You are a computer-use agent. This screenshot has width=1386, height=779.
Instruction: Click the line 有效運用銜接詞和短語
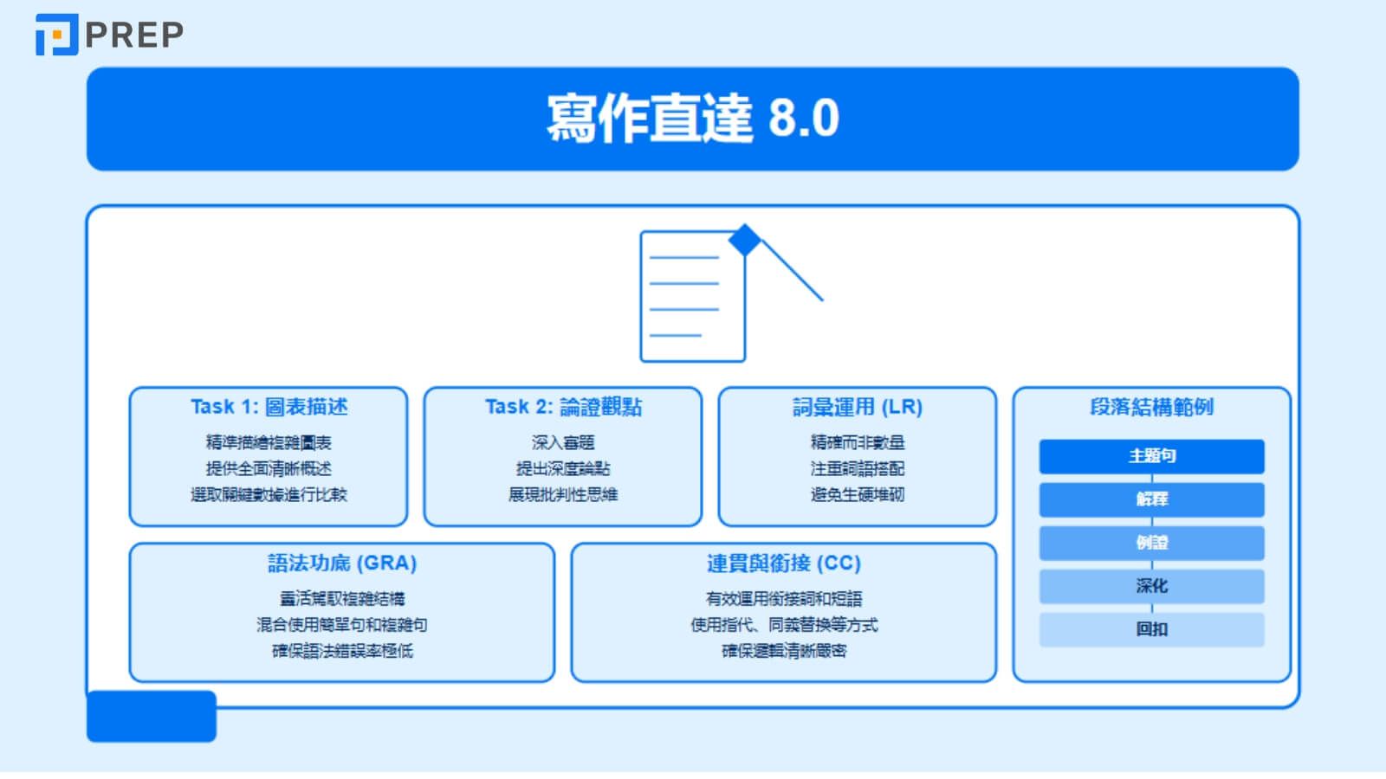pyautogui.click(x=784, y=598)
